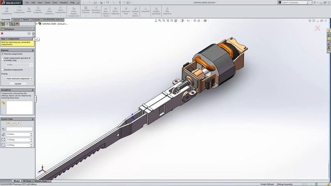Switch to the Model bottom tab
The image size is (331, 186).
[x=17, y=181]
